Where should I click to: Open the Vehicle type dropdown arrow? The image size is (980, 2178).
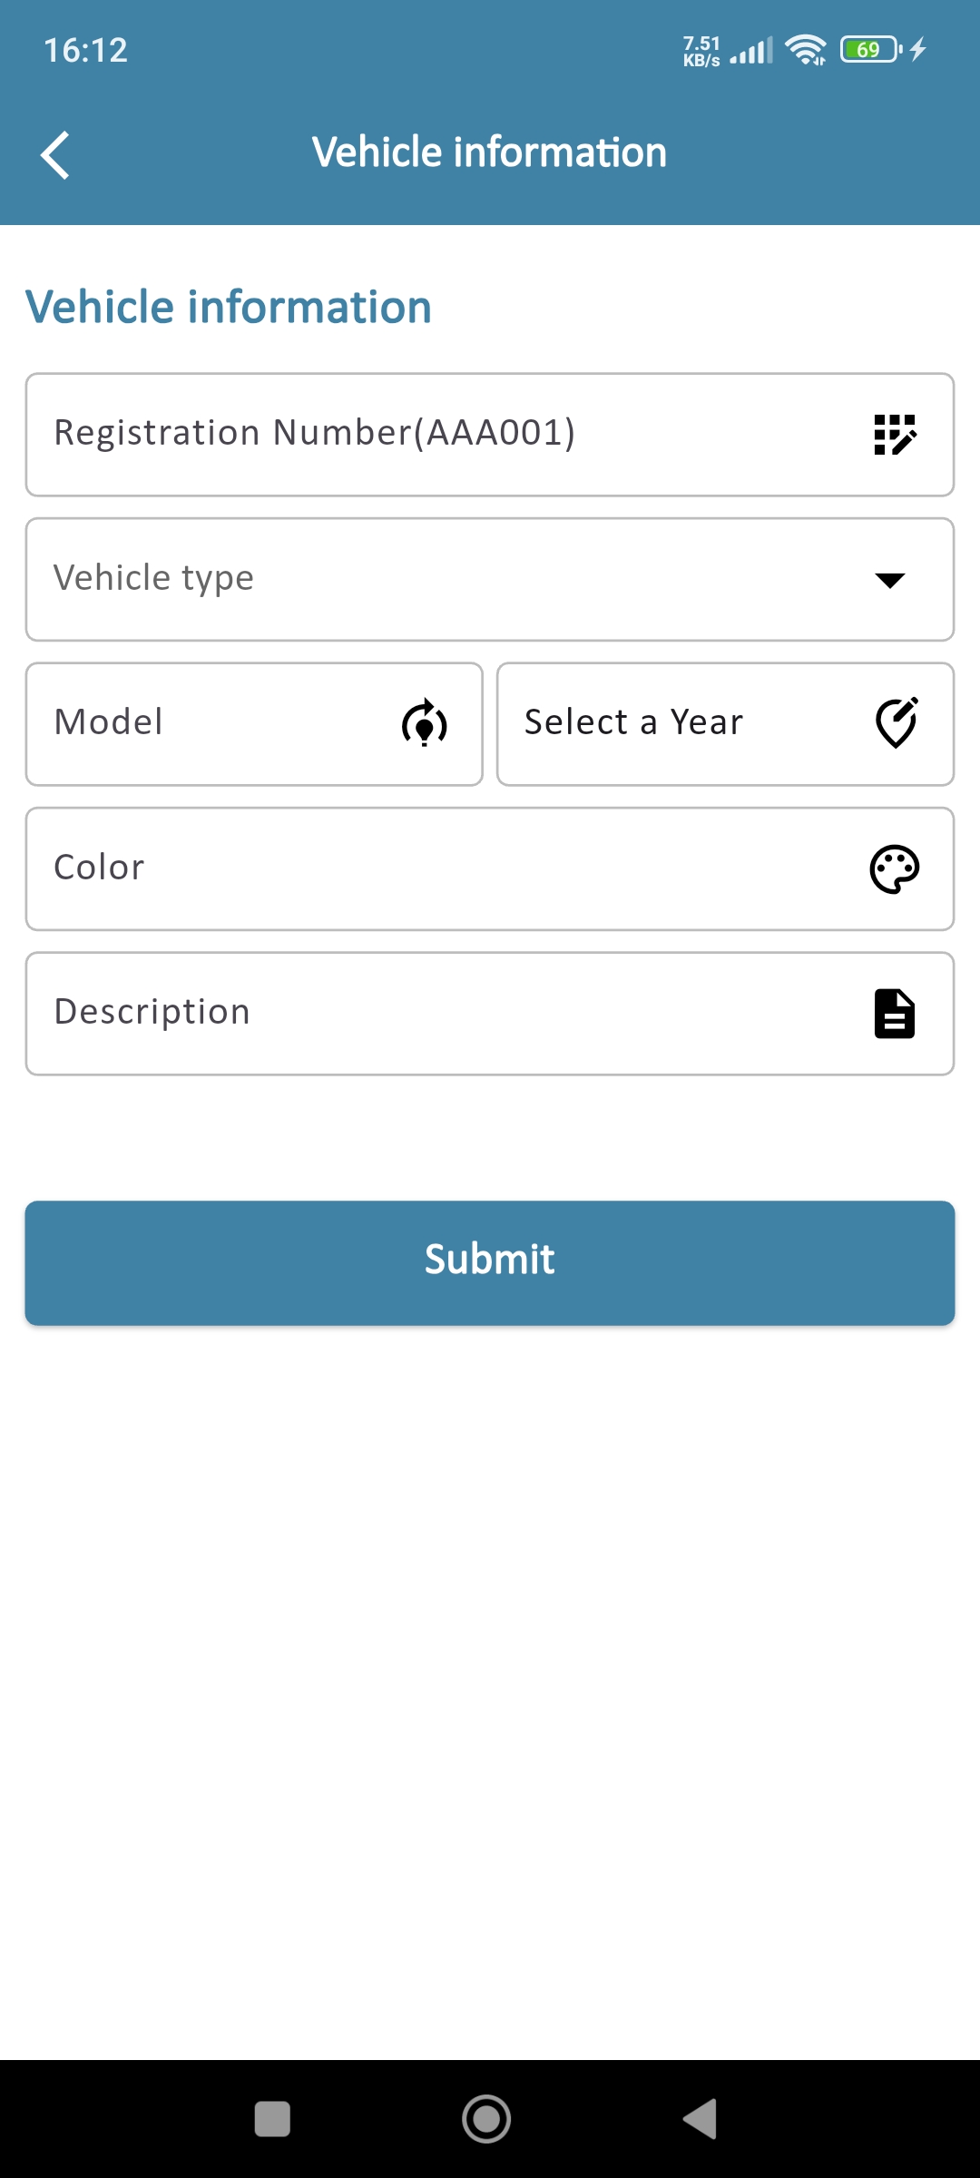click(890, 580)
